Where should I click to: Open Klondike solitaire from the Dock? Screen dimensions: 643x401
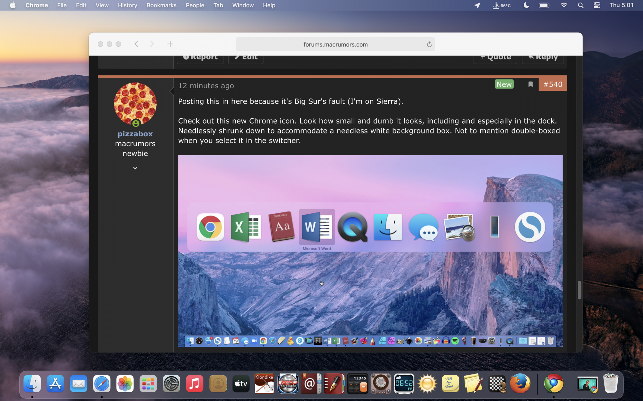[x=264, y=383]
